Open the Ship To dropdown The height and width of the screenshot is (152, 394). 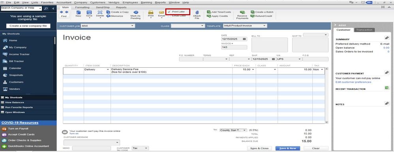(x=326, y=35)
